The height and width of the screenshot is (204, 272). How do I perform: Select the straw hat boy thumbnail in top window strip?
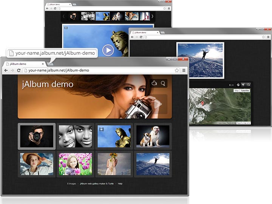(132, 16)
